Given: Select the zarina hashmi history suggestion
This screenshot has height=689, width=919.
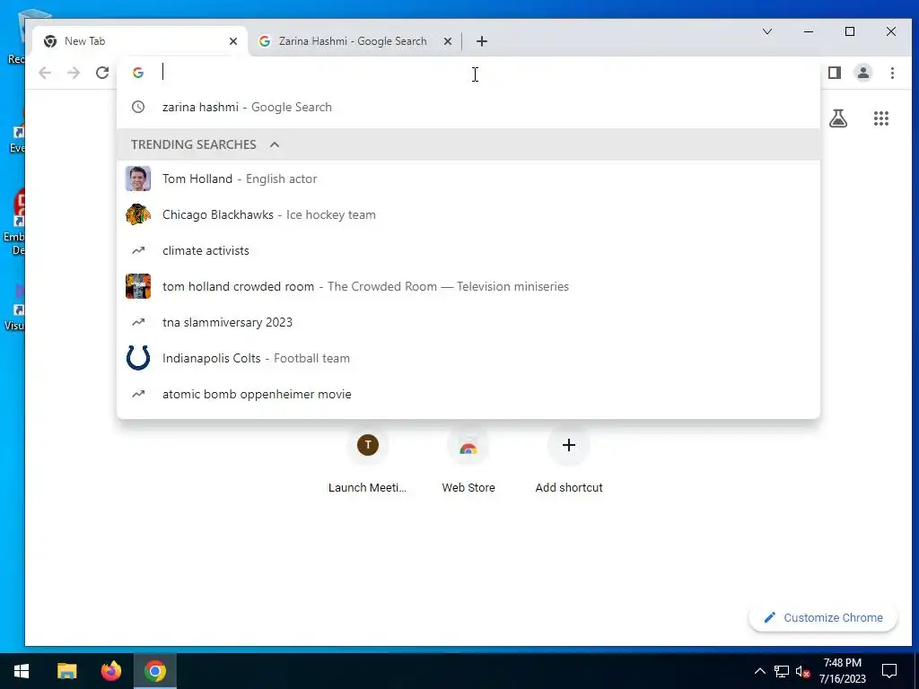Looking at the screenshot, I should pyautogui.click(x=468, y=108).
